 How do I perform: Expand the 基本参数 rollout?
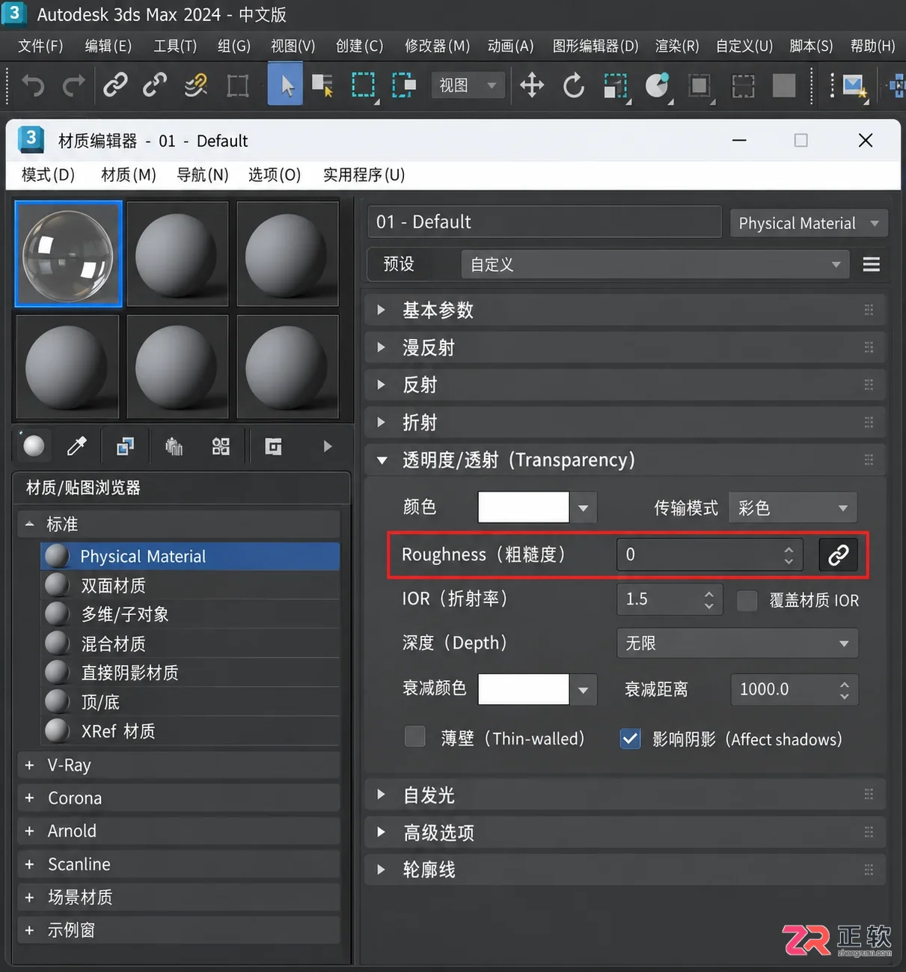click(x=625, y=310)
